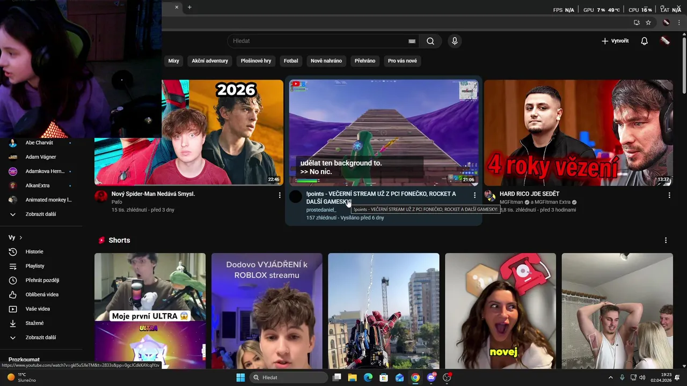Open the Windows Start menu
The image size is (687, 386).
click(x=240, y=377)
